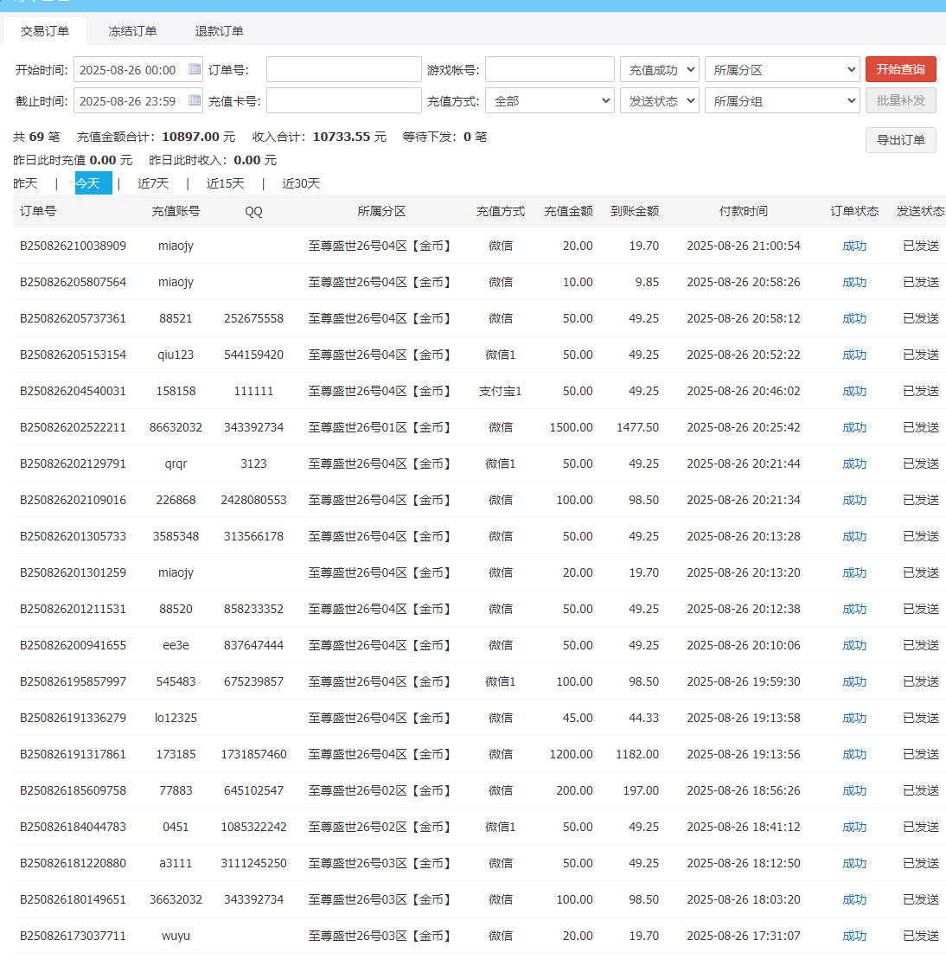This screenshot has width=946, height=959.
Task: Open the 所属分区 dropdown
Action: point(782,70)
